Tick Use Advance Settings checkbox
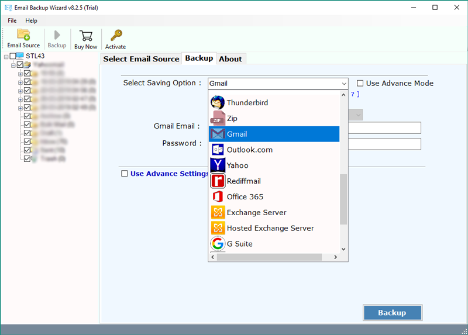468x335 pixels. coord(125,173)
